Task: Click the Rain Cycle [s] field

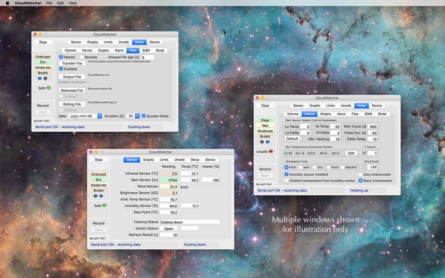Action: [373, 127]
